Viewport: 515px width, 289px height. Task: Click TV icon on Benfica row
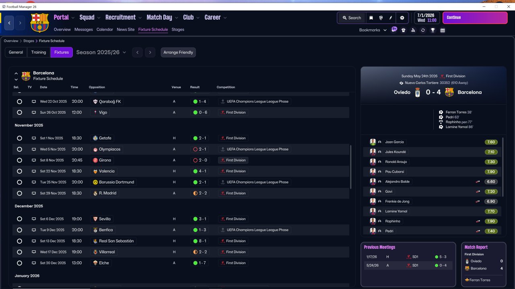coord(34,230)
